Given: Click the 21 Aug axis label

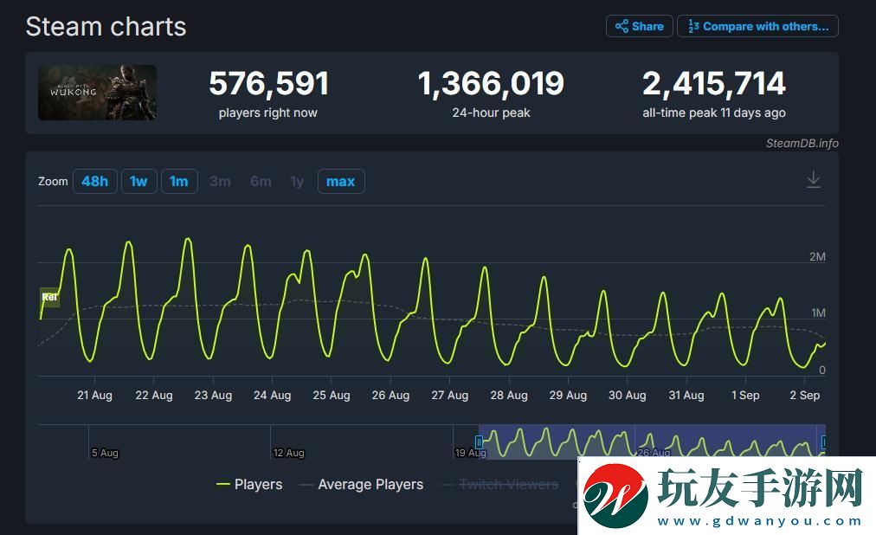Looking at the screenshot, I should [94, 396].
